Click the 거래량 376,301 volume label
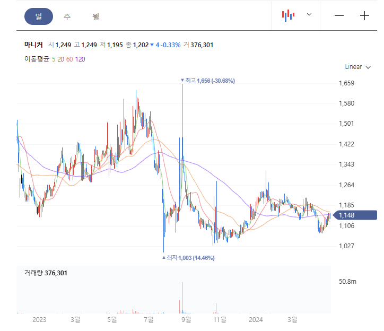Screen dimensions: 384x331 (x=46, y=273)
